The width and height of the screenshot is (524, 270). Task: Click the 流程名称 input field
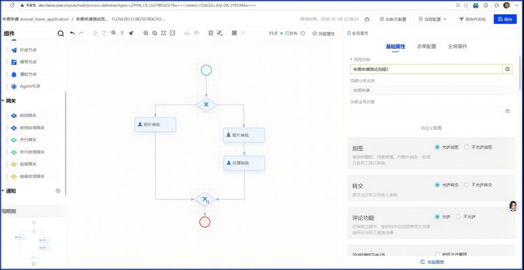pos(426,69)
